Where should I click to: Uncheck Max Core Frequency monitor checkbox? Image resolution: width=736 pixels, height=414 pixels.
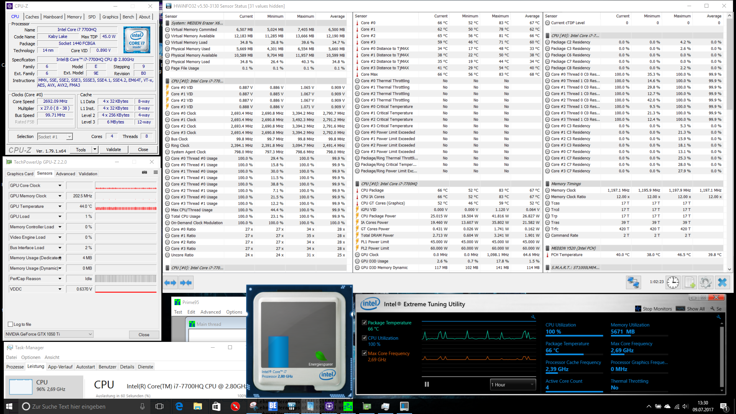click(365, 353)
